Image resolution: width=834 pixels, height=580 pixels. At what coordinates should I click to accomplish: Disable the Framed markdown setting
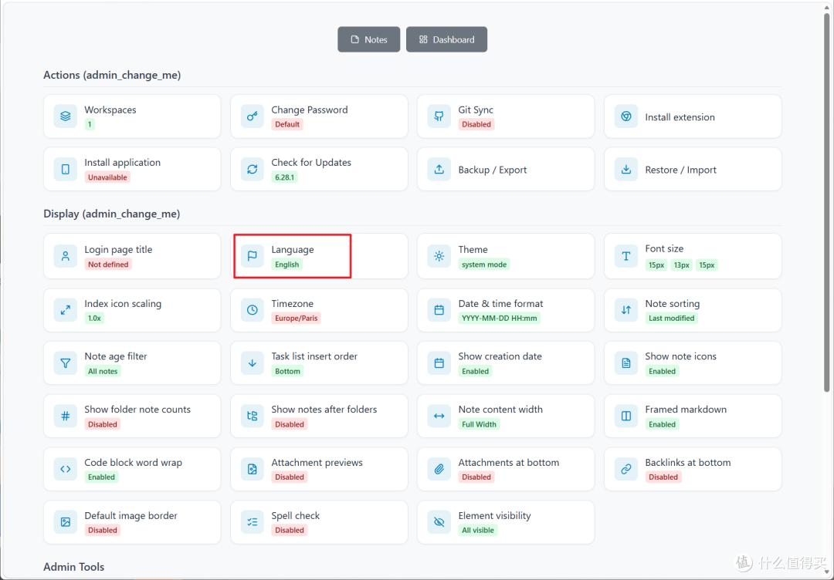pyautogui.click(x=693, y=416)
